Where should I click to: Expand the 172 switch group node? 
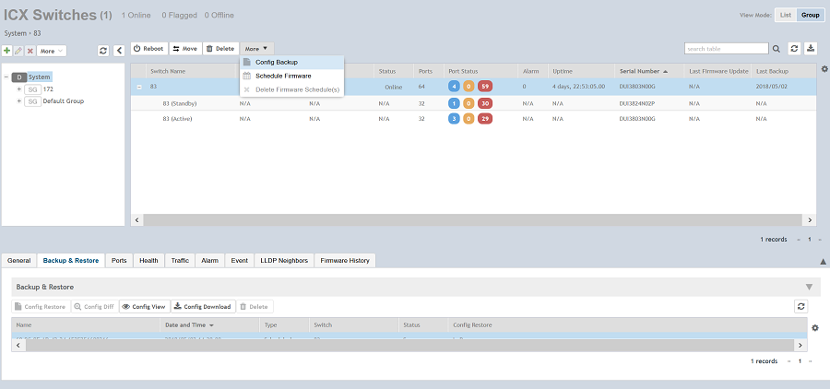(19, 89)
